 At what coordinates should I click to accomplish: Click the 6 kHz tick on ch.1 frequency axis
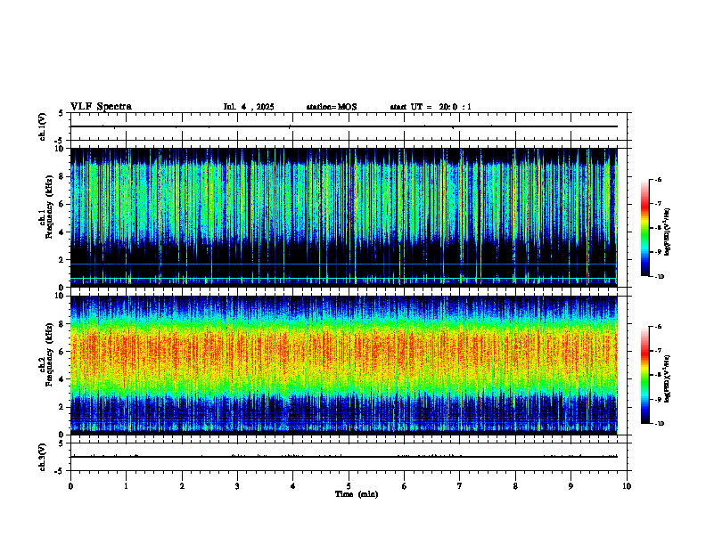click(62, 204)
